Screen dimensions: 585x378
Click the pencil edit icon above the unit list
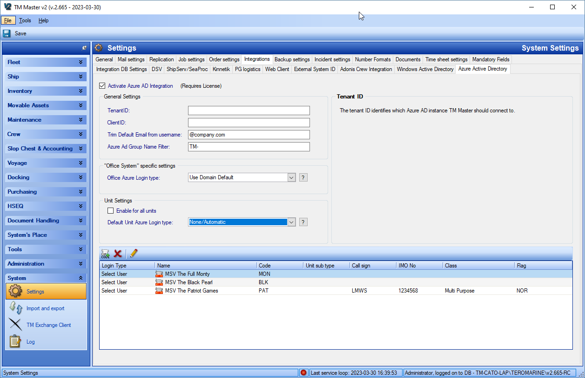click(134, 254)
